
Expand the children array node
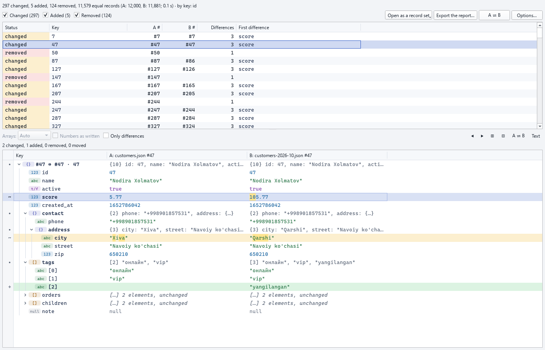(x=25, y=303)
